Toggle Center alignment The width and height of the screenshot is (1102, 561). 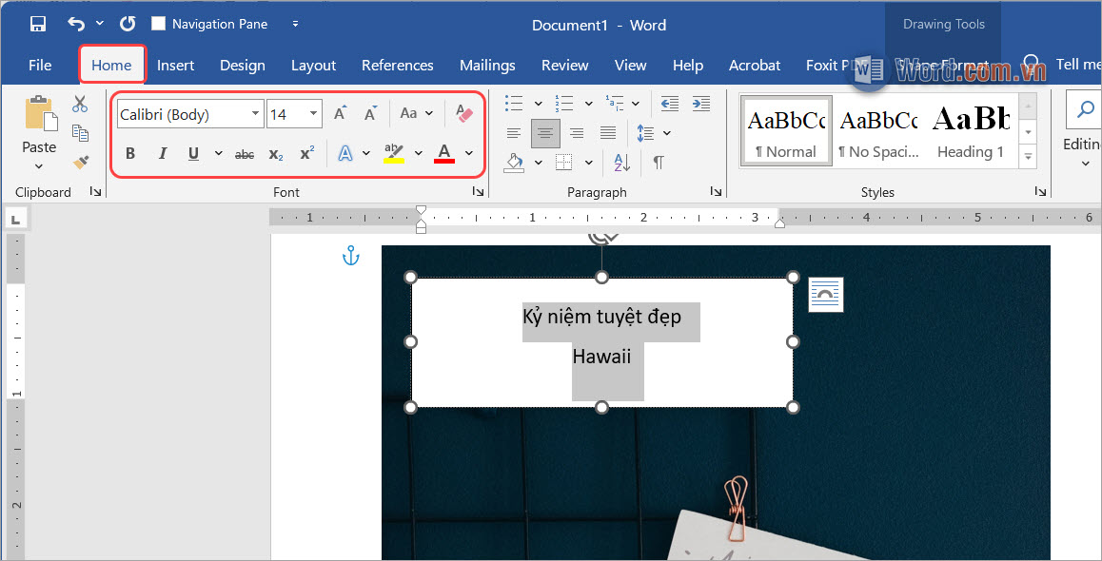[x=545, y=133]
